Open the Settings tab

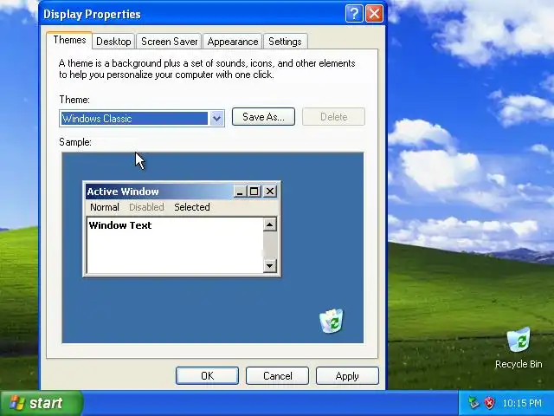pyautogui.click(x=285, y=42)
